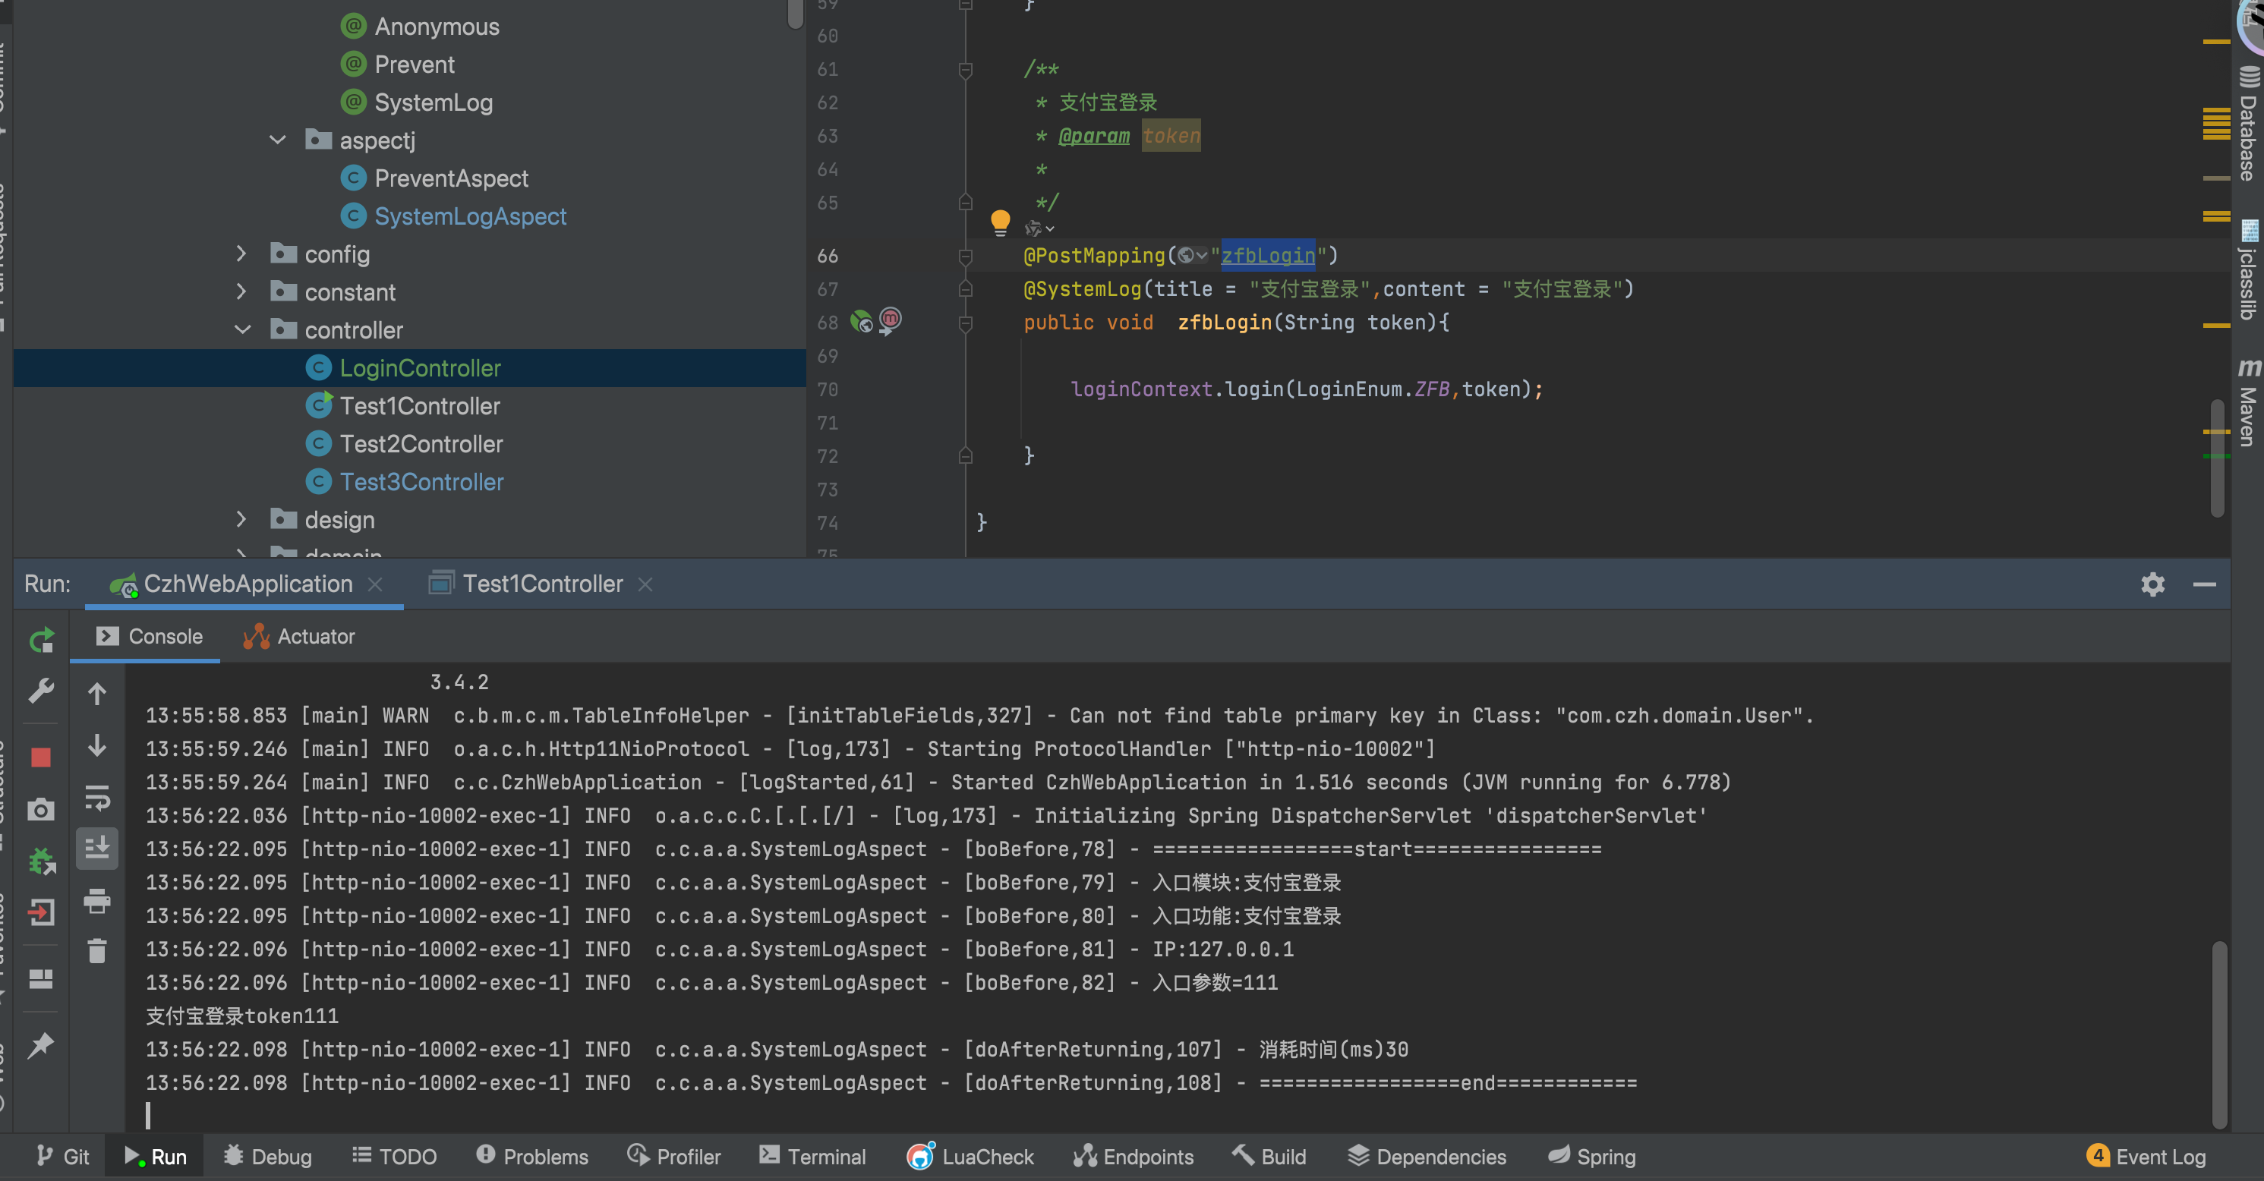Collapse the aspectj folder
This screenshot has width=2264, height=1181.
pos(278,140)
